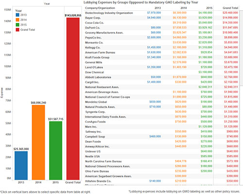Screen dimensions: 243x194
Task: Select International Dairy Foods Assn. row label
Action: coord(105,117)
